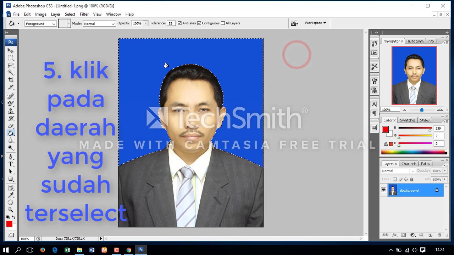Select the Zoom tool in toolbox

11,210
